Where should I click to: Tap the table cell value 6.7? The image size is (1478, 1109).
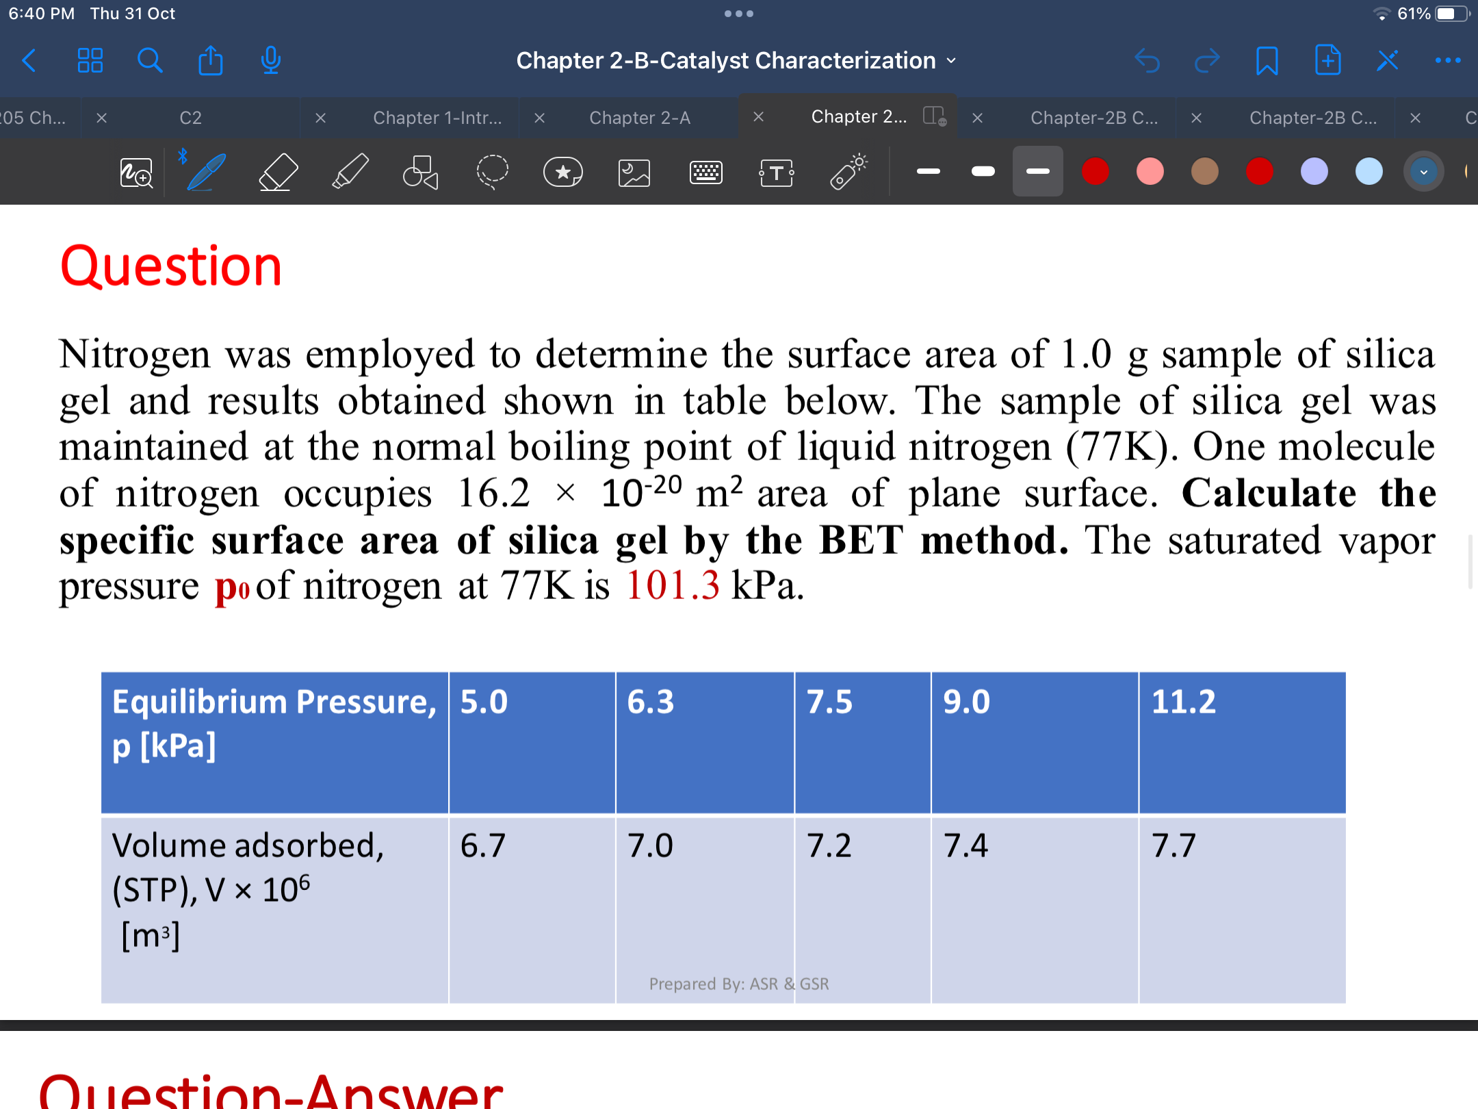tap(482, 845)
